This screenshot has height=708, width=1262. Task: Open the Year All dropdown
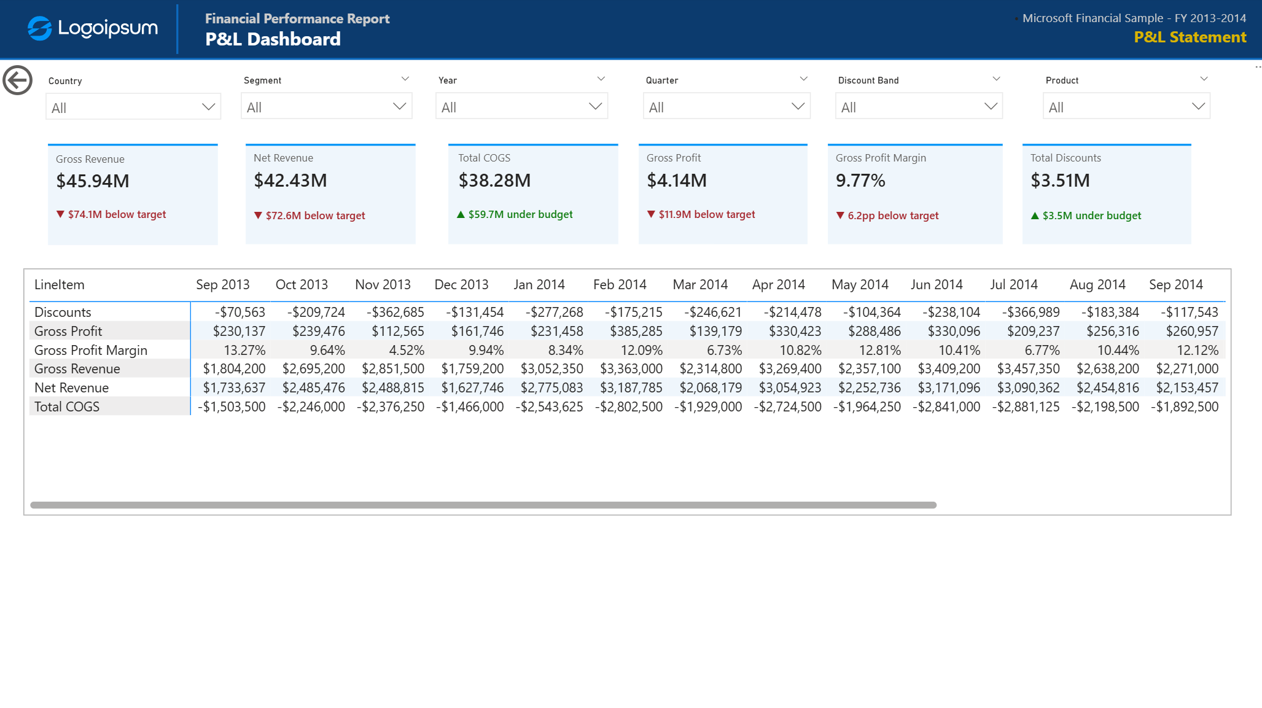(x=522, y=106)
